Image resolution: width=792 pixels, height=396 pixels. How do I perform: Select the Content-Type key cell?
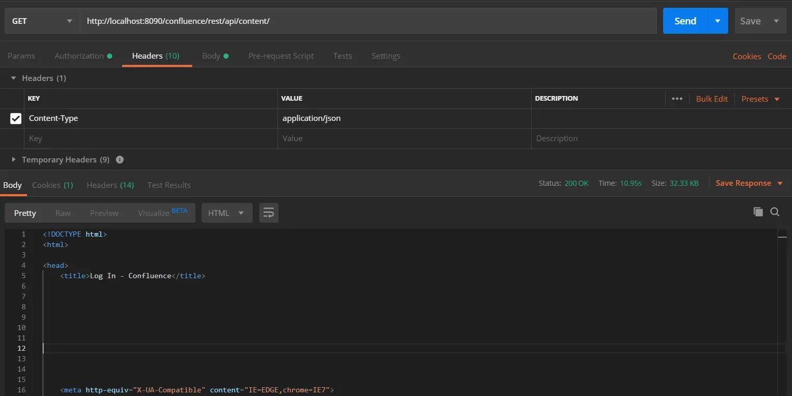tap(151, 118)
